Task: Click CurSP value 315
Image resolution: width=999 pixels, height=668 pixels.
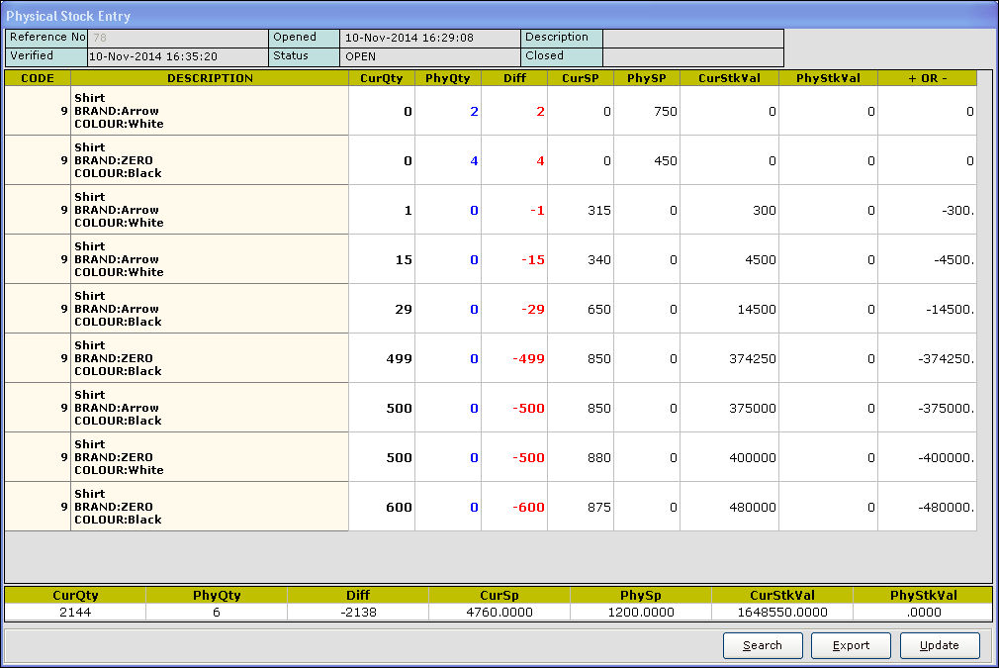Action: [581, 211]
